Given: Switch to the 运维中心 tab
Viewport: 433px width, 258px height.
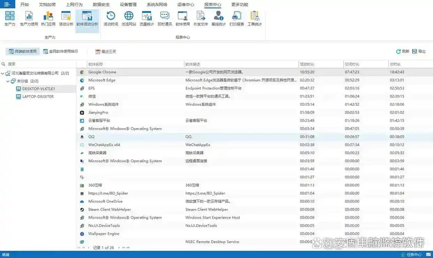Looking at the screenshot, I should click(x=185, y=5).
